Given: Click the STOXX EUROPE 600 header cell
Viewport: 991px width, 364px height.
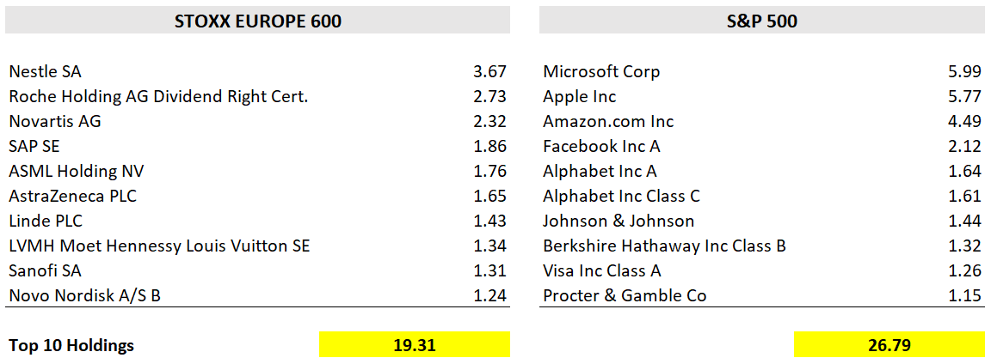Looking at the screenshot, I should coord(258,21).
